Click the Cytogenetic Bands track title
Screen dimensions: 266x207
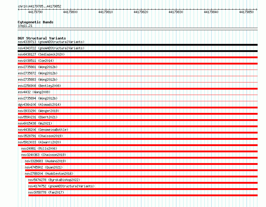pos(36,22)
